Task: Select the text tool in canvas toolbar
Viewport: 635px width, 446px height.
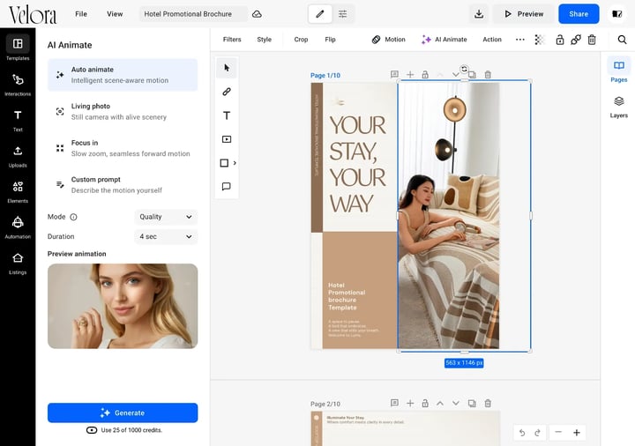Action: pyautogui.click(x=227, y=115)
